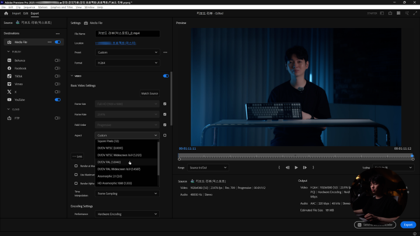Click the Vimeo destination icon
This screenshot has height=236, width=420.
pos(9,84)
